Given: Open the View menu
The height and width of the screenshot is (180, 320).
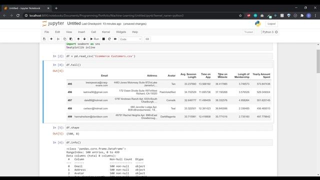Looking at the screenshot, I should point(69,32).
